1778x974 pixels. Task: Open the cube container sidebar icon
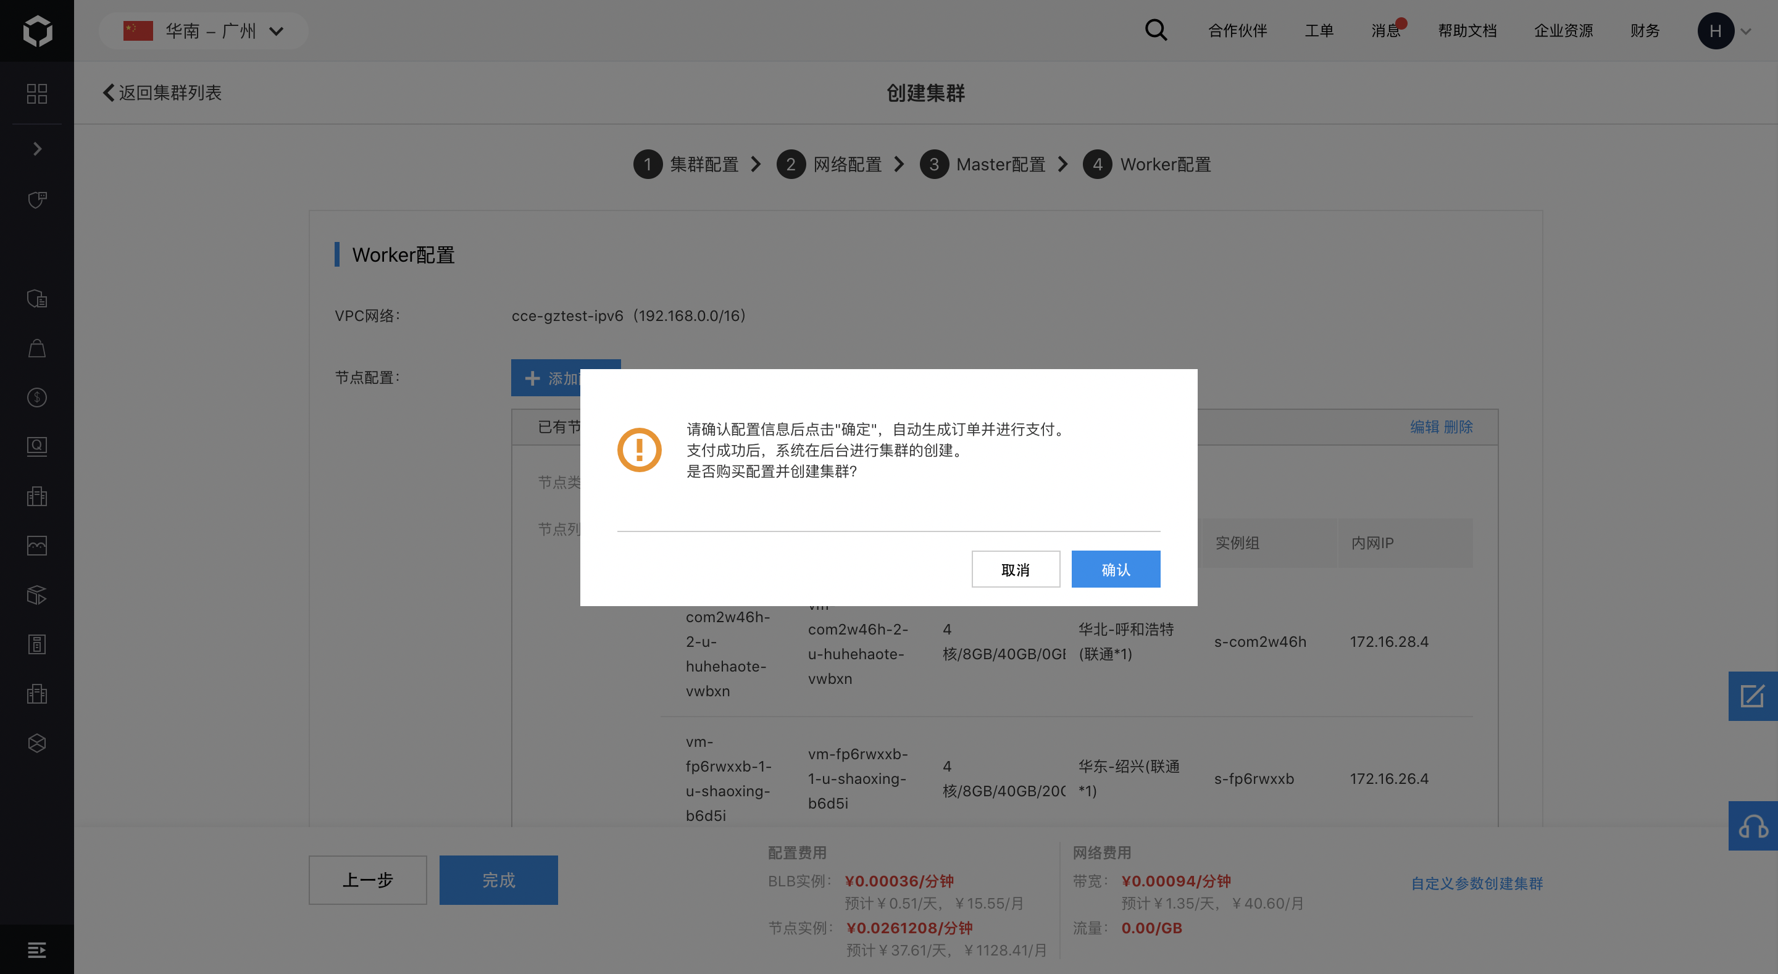(x=37, y=595)
